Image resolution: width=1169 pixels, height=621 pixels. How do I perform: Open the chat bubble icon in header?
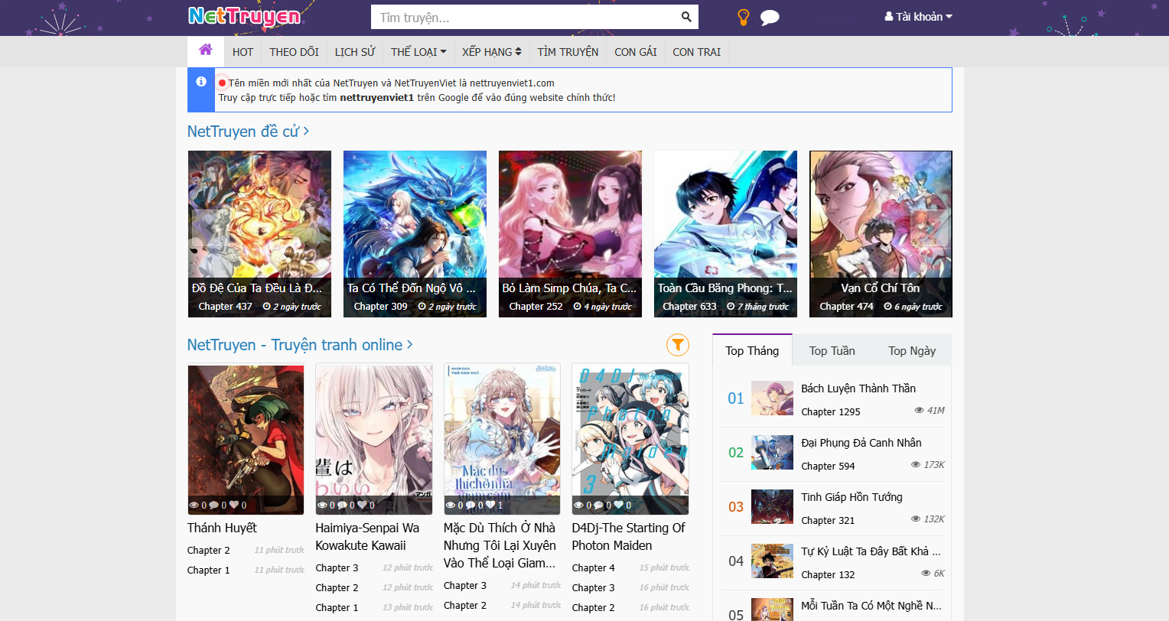click(x=770, y=17)
